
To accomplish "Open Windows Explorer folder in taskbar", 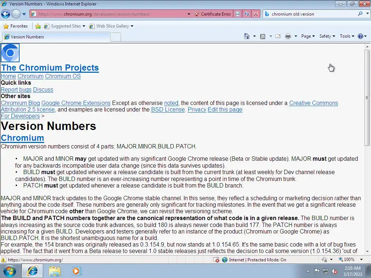I will 55,271.
